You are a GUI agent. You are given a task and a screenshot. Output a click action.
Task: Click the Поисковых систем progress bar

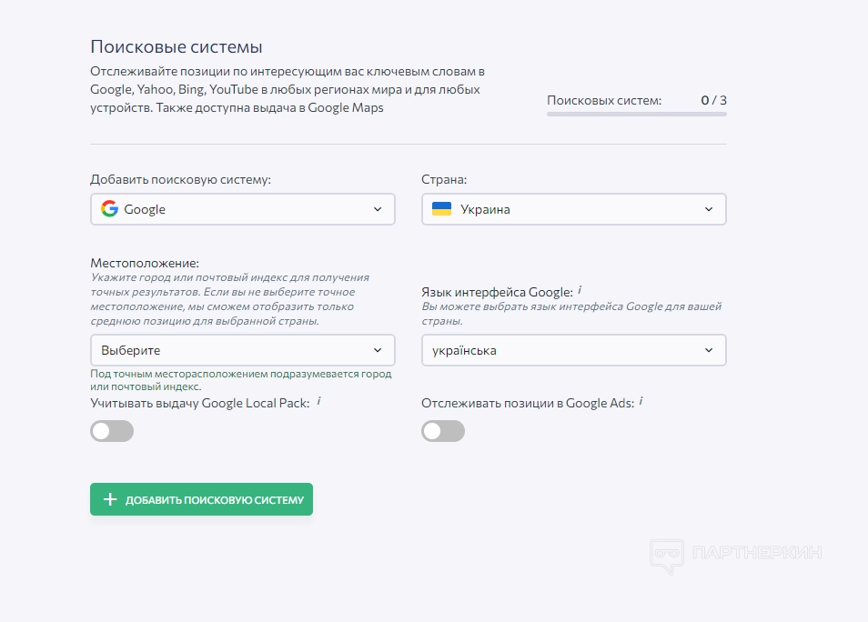point(637,114)
